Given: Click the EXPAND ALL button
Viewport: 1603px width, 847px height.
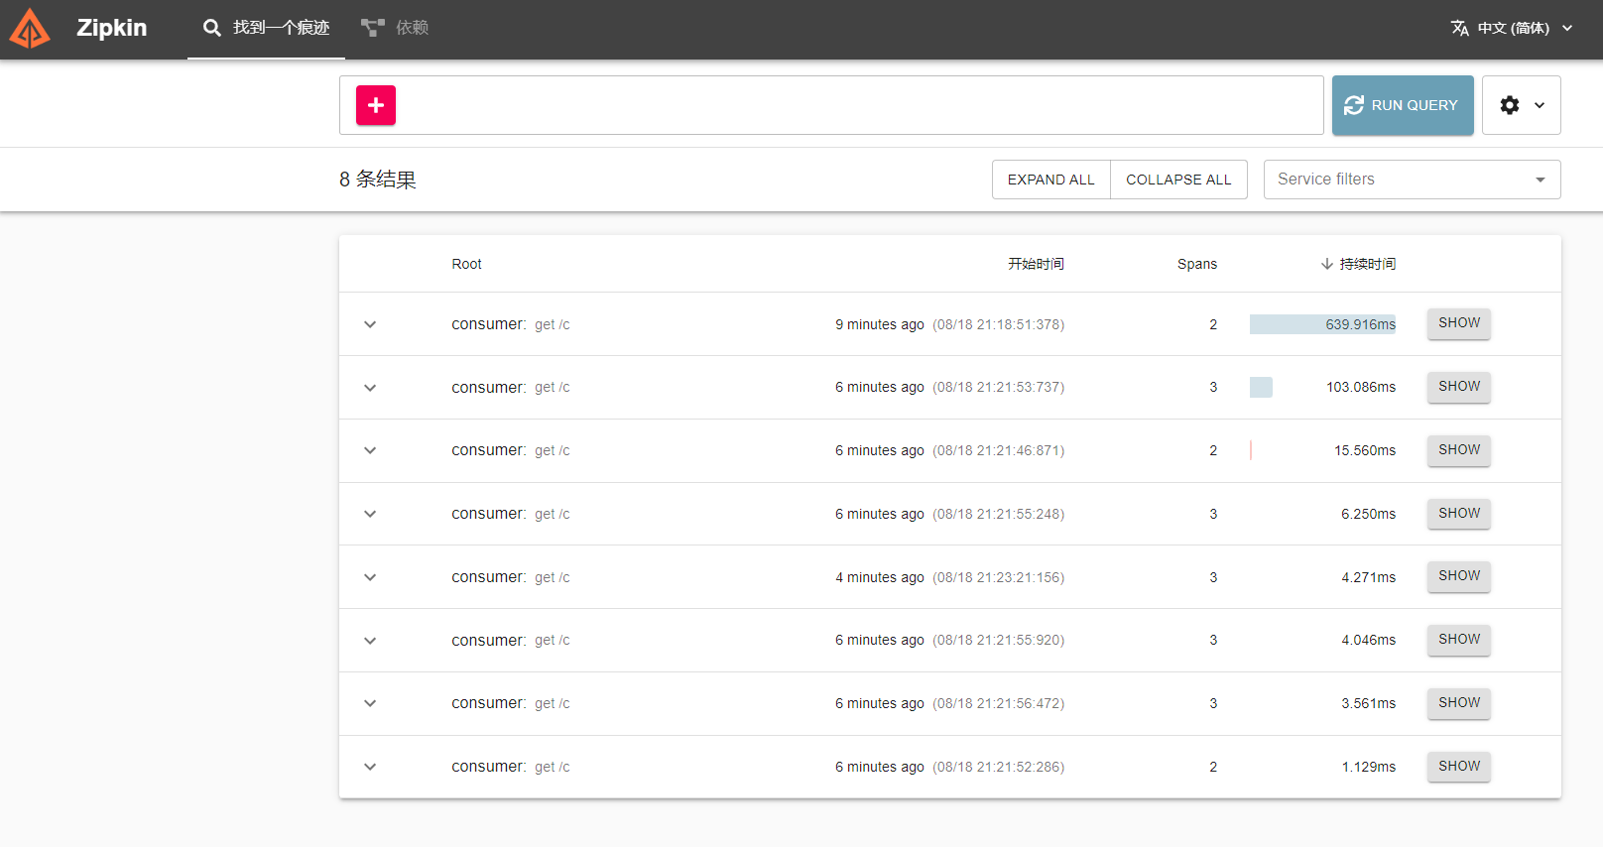Looking at the screenshot, I should (1050, 180).
